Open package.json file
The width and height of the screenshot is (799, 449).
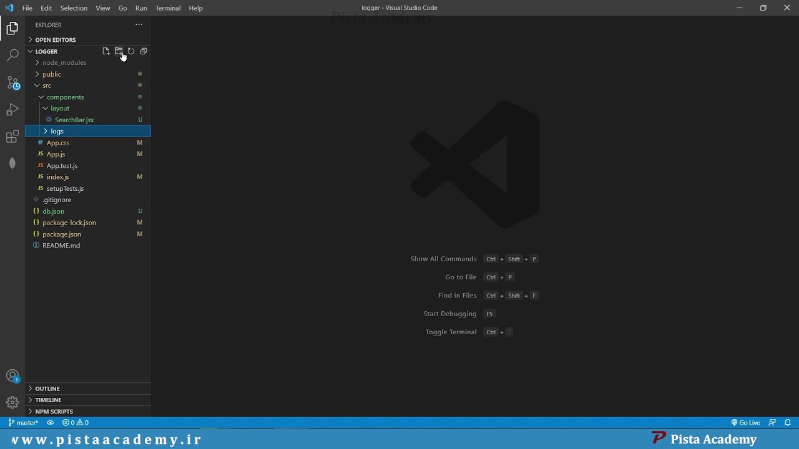(88, 234)
